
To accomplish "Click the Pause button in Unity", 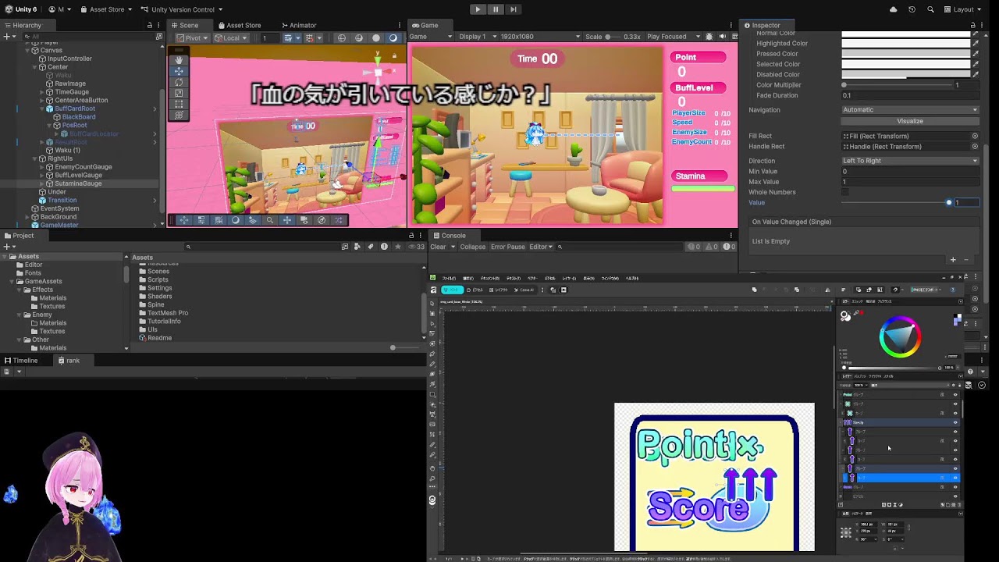I will point(496,9).
